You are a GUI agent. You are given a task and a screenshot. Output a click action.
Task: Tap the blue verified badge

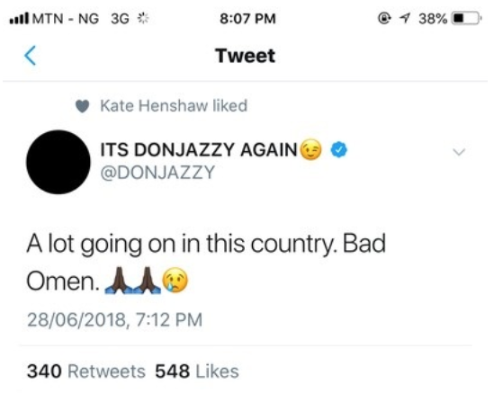pyautogui.click(x=338, y=149)
